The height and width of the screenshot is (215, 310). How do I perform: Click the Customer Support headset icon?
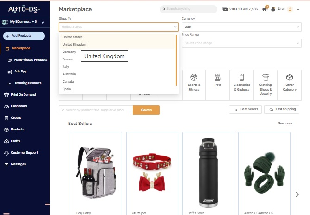[x=6, y=153]
